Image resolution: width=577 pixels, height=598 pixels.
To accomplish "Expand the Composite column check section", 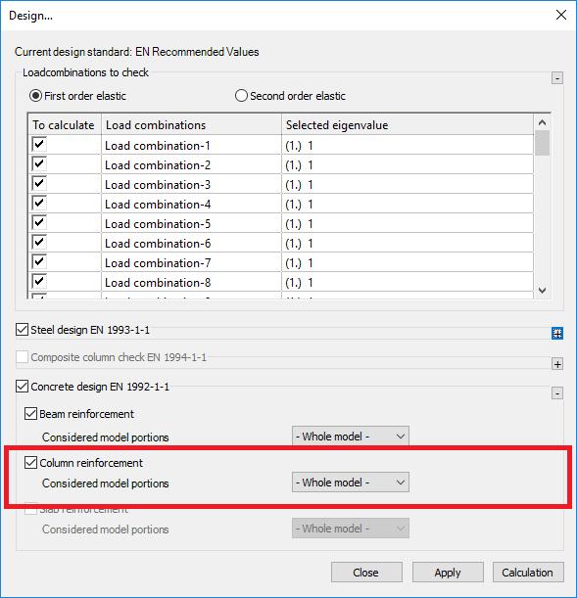I will tap(557, 364).
